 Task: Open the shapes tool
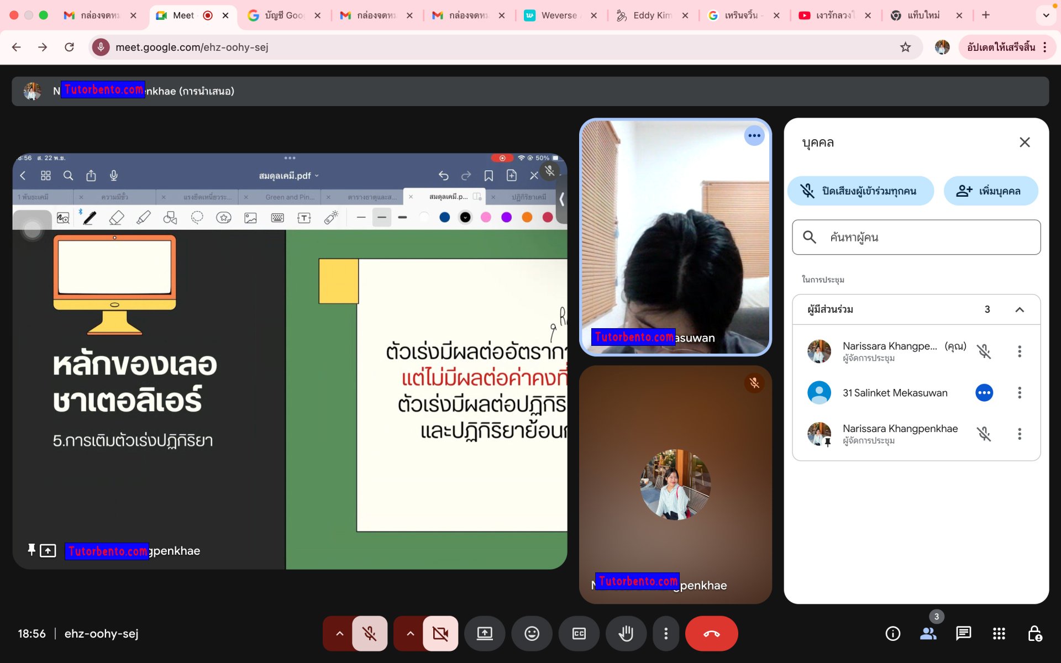point(170,218)
